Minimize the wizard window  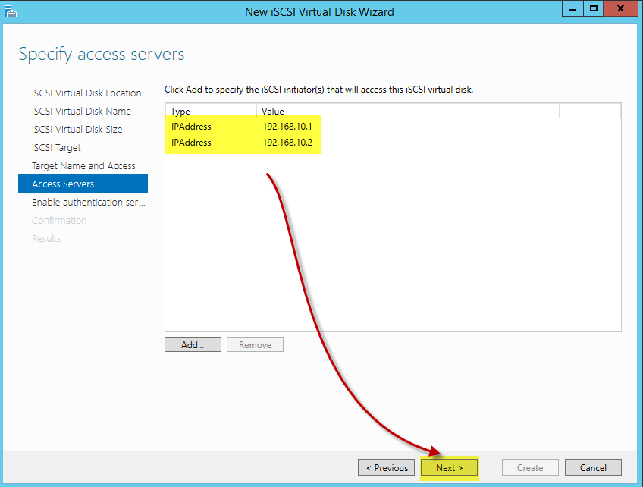(573, 9)
